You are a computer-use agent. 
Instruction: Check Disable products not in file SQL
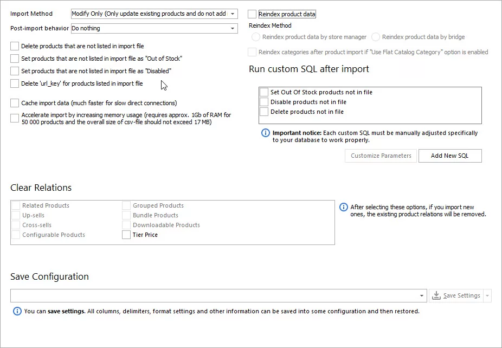[264, 102]
